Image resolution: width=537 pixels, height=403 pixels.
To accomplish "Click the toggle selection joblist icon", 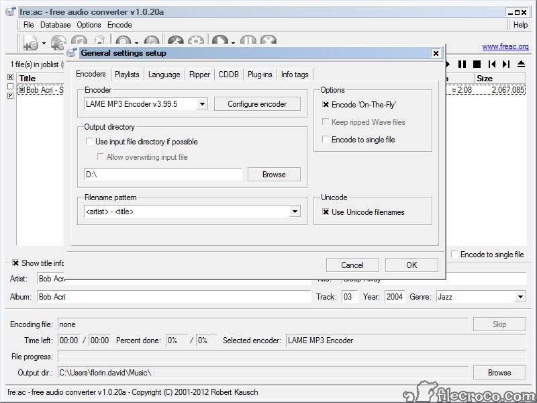I will coord(10,95).
